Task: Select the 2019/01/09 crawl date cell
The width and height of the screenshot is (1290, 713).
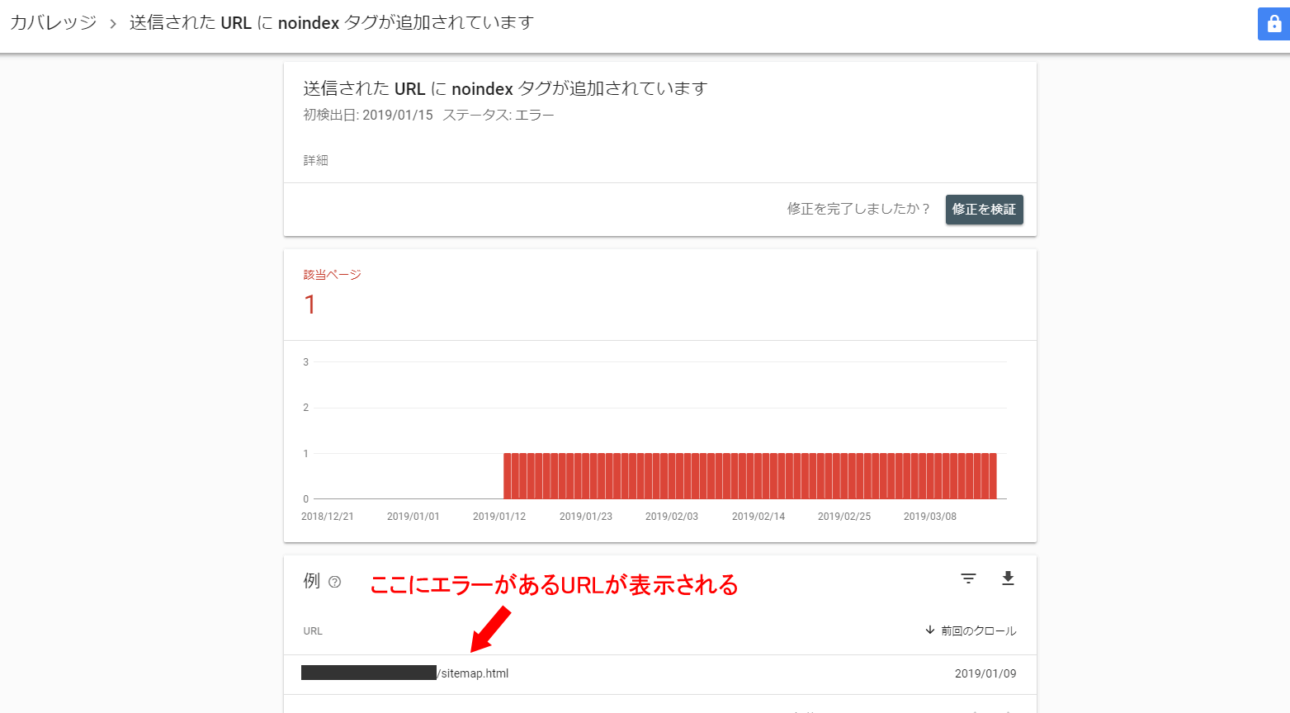Action: click(985, 673)
